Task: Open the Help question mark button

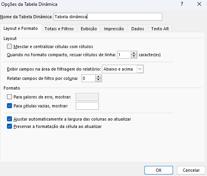Action: click(x=182, y=4)
